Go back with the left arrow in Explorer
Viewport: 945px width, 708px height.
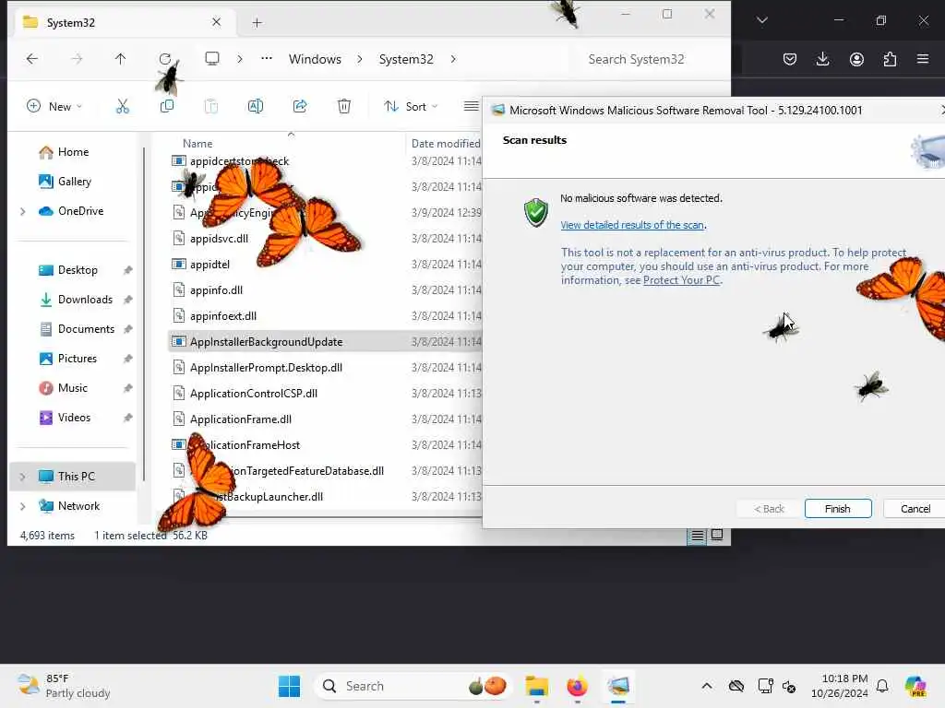32,59
